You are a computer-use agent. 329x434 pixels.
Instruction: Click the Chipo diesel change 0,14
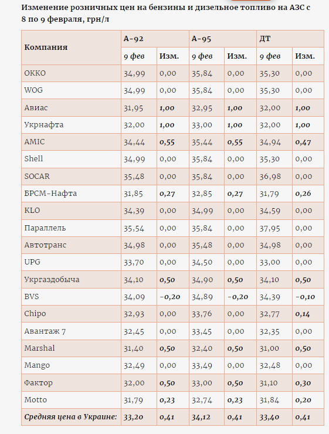303,314
